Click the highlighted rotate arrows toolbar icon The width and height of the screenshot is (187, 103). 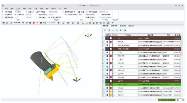(x=108, y=23)
